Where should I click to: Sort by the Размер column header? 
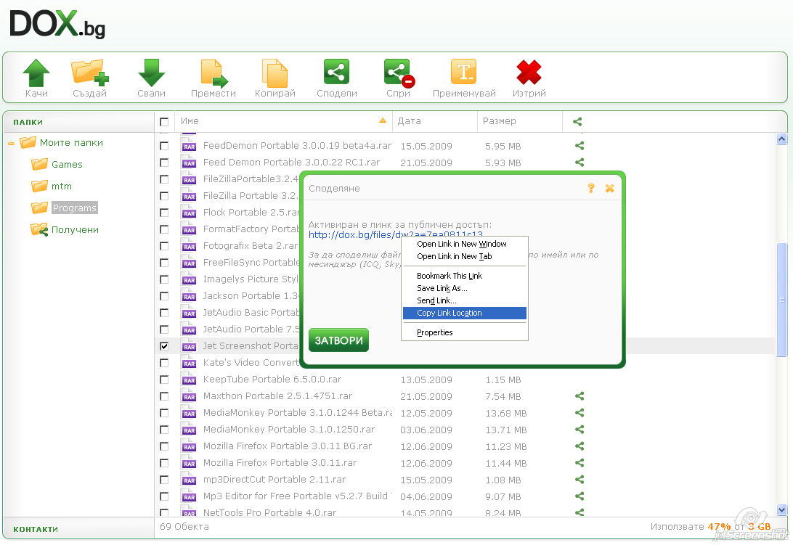pos(520,121)
